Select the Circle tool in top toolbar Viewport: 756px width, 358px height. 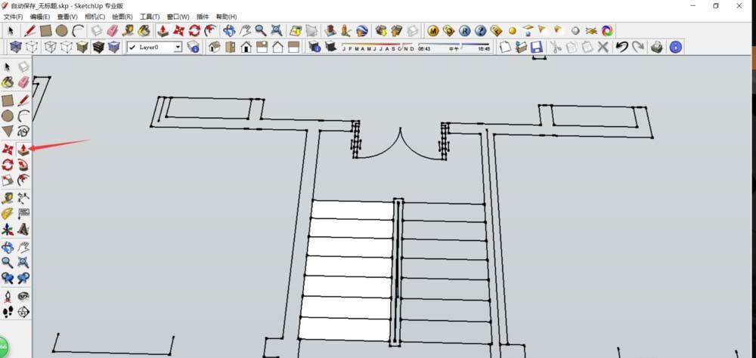click(x=62, y=31)
